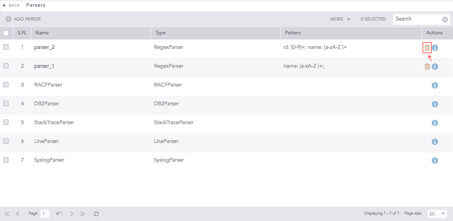Open the page size dropdown

[x=437, y=213]
